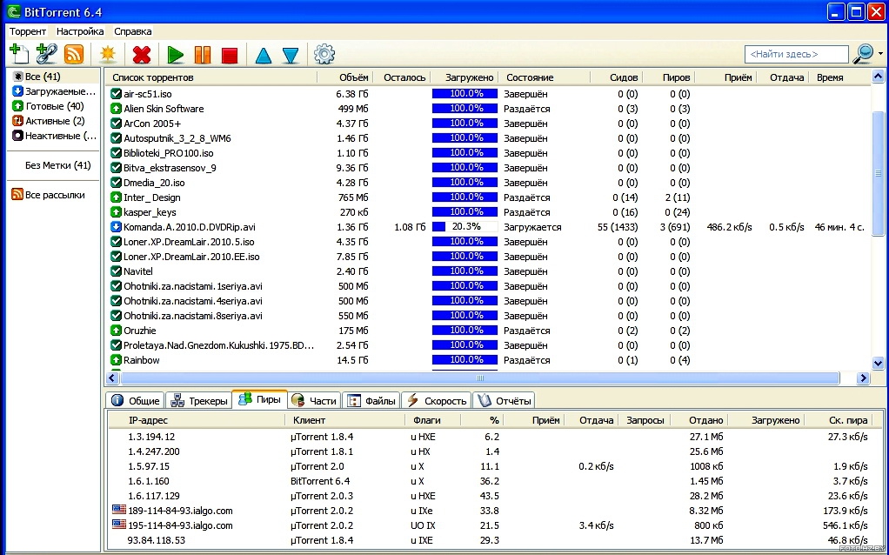Click the Move Up Queue arrow icon
Screen dimensions: 889x555
[263, 55]
